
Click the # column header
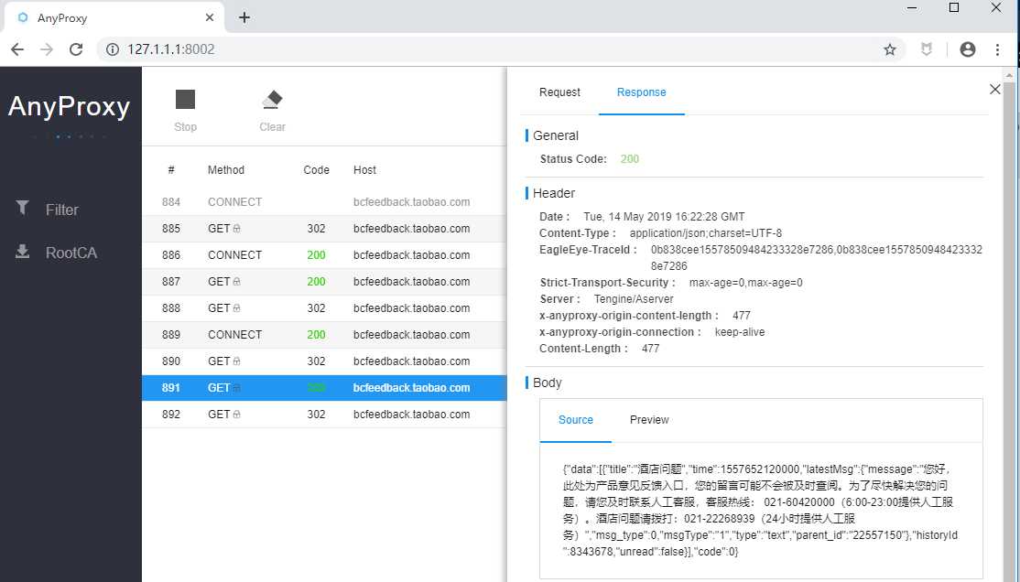[x=171, y=169]
